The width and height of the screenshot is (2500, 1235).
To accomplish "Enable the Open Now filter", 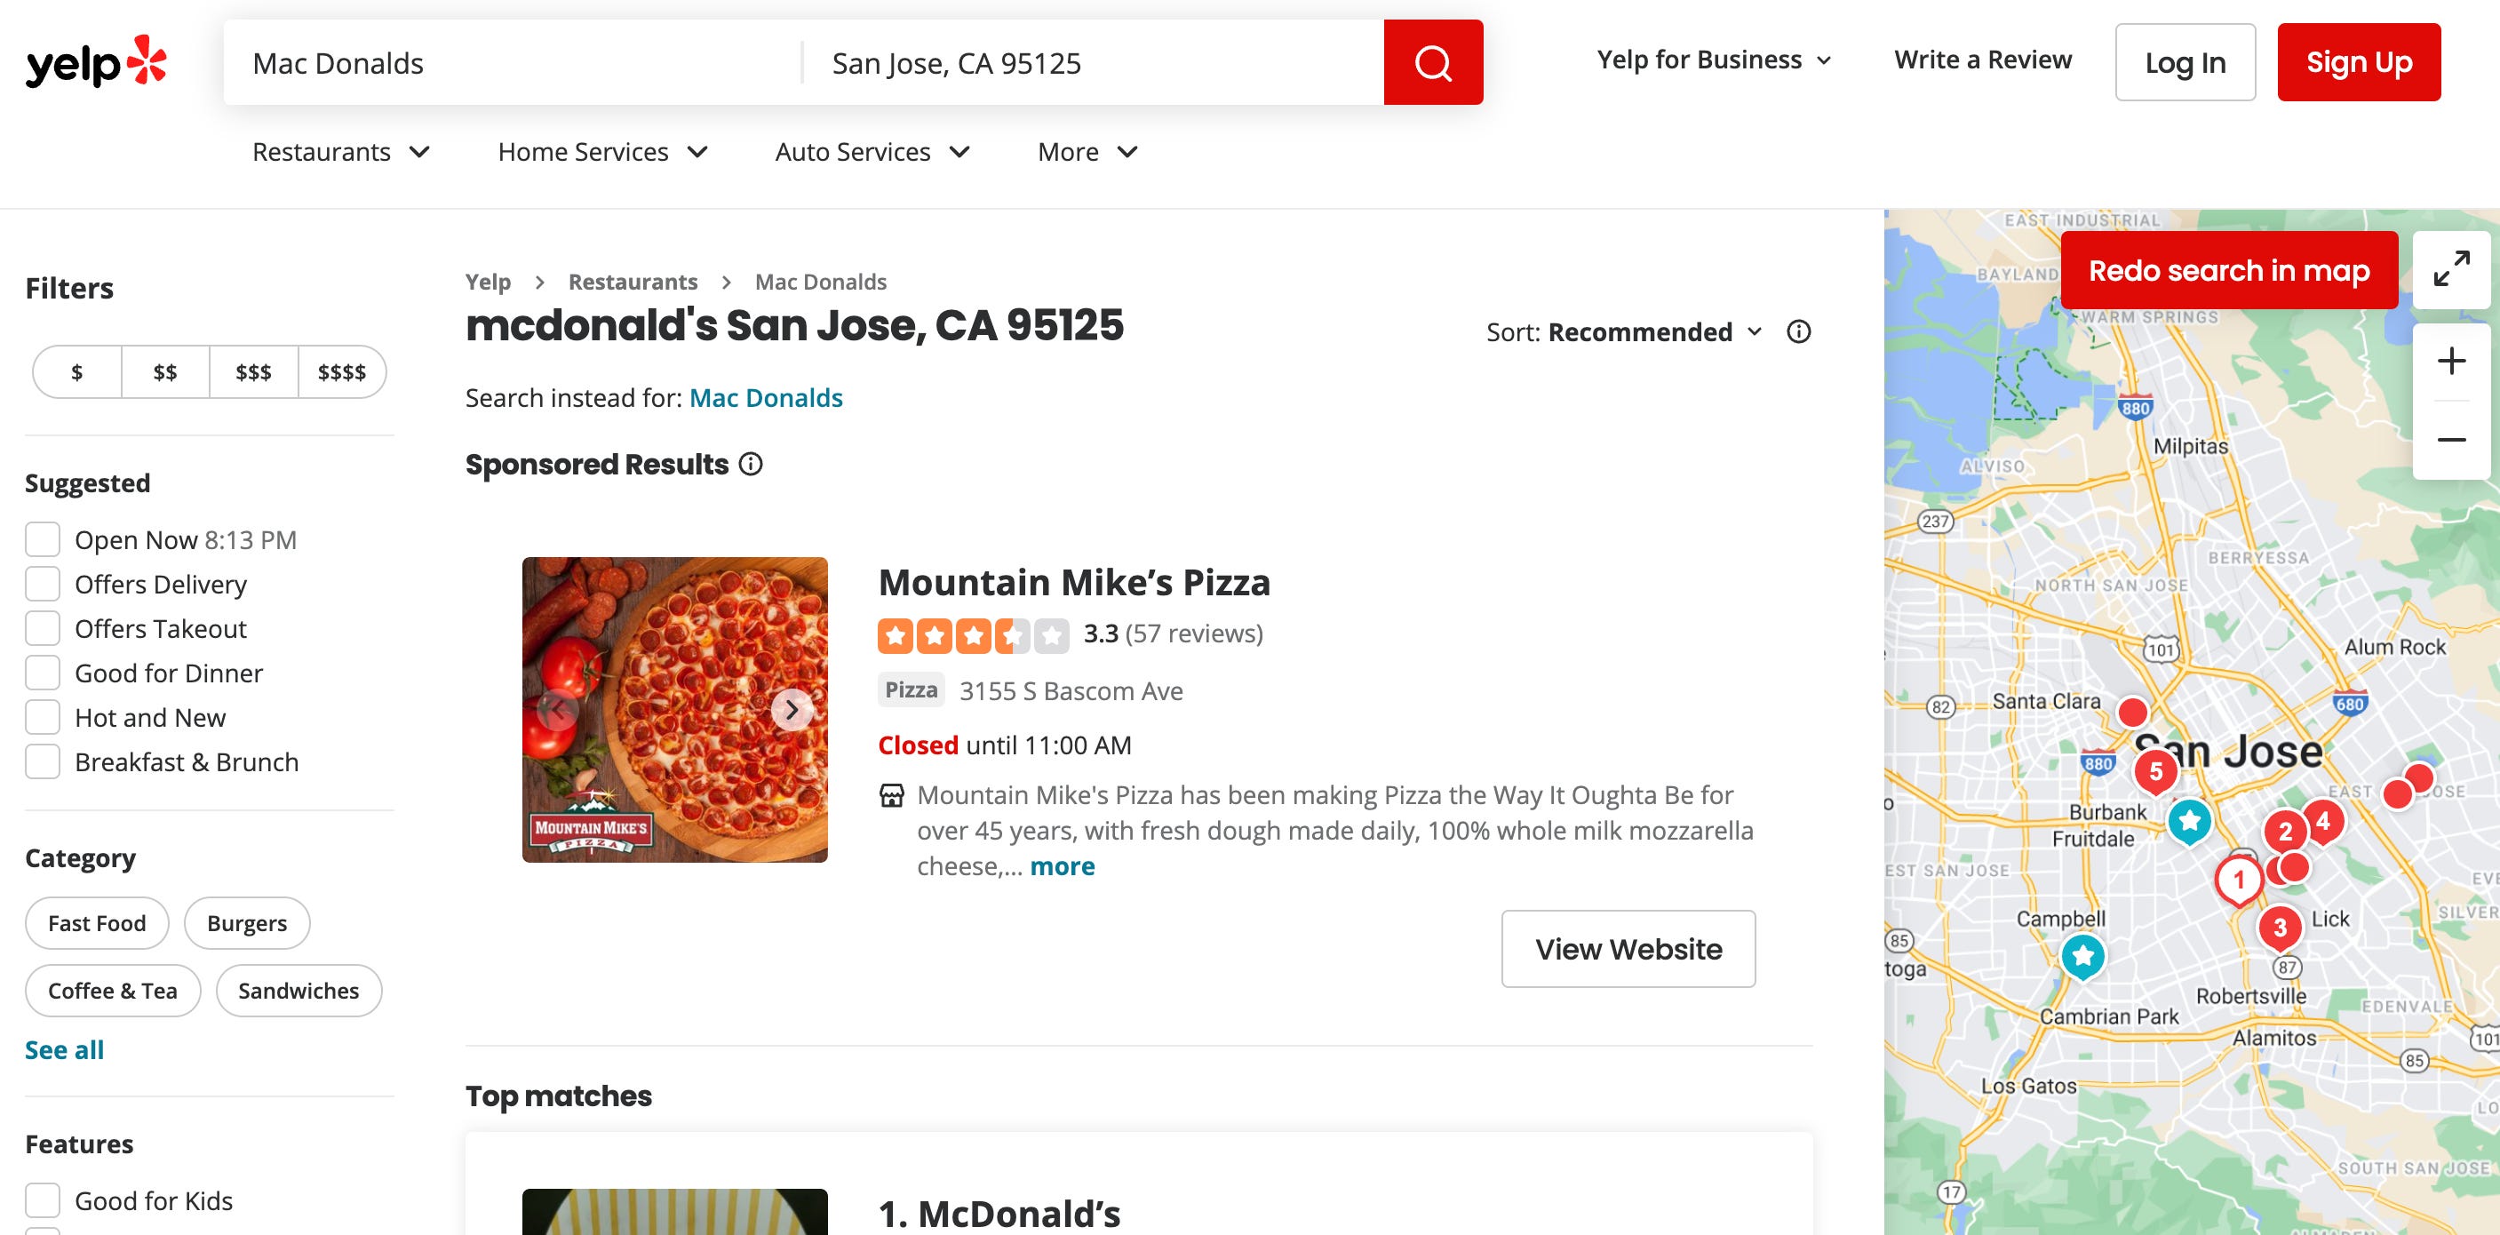I will (x=43, y=540).
